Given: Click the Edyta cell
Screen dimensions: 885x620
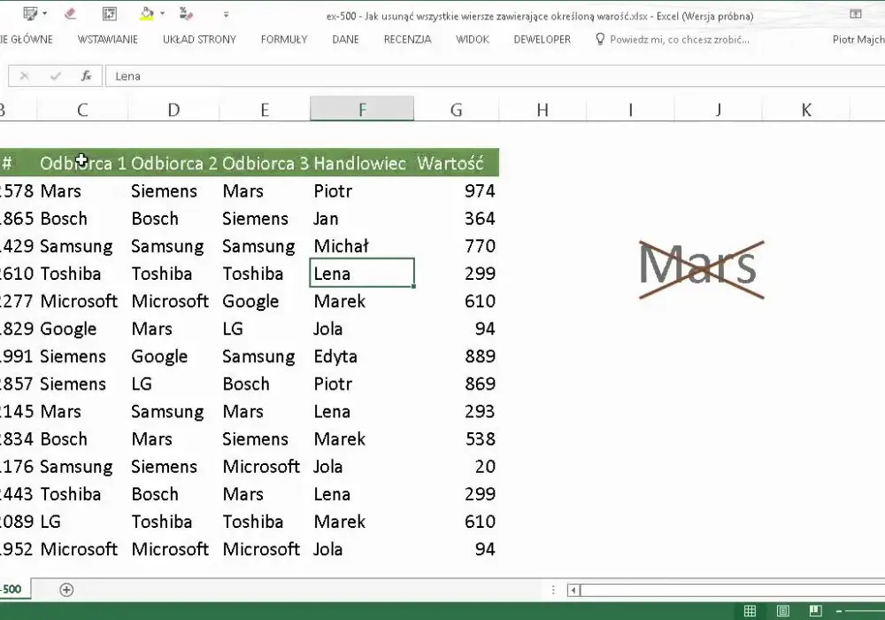Looking at the screenshot, I should [x=362, y=356].
